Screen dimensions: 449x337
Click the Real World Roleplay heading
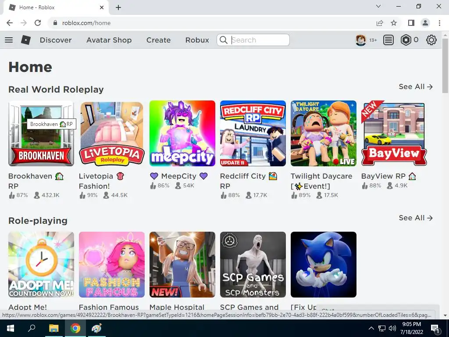tap(56, 90)
